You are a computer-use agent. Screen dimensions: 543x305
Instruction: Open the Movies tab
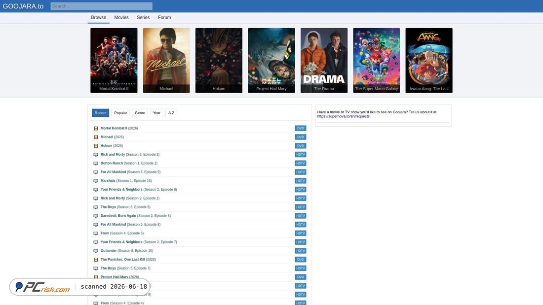pyautogui.click(x=121, y=18)
